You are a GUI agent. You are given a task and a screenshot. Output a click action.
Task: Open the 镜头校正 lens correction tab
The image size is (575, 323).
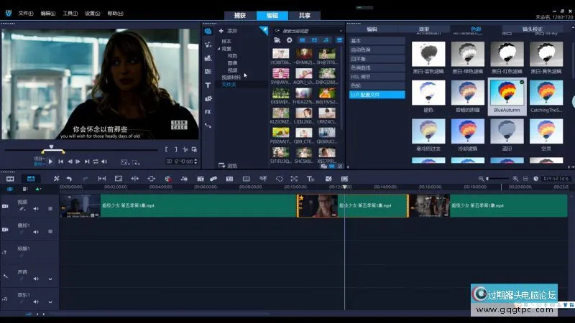point(533,29)
